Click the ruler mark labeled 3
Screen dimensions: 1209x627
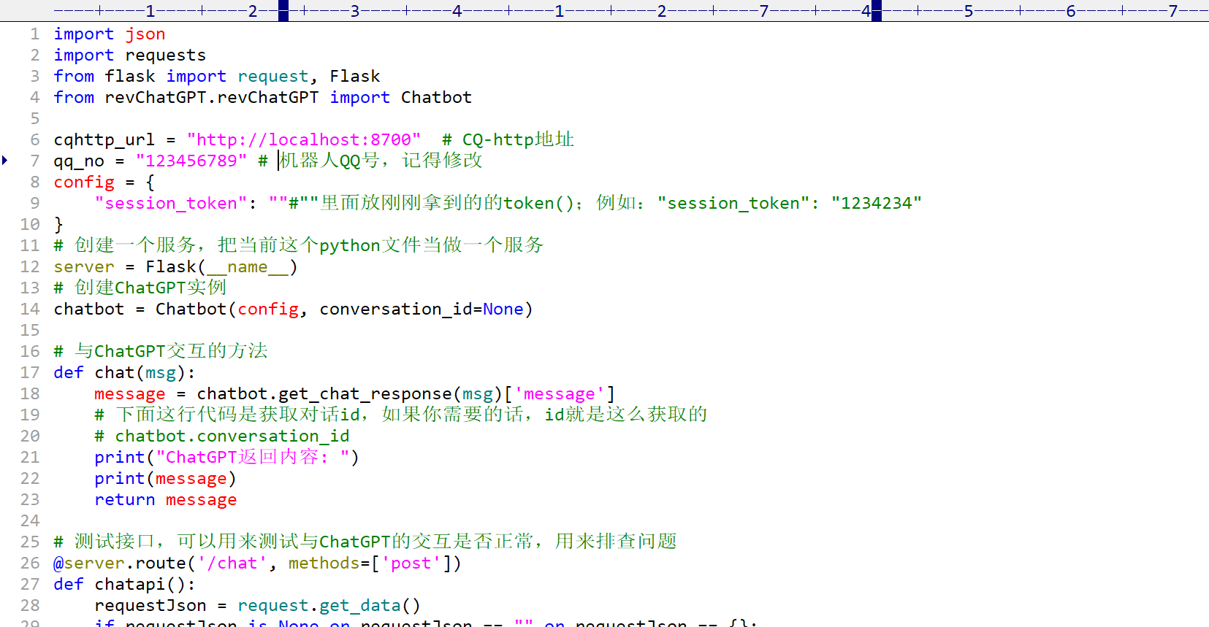pyautogui.click(x=355, y=11)
